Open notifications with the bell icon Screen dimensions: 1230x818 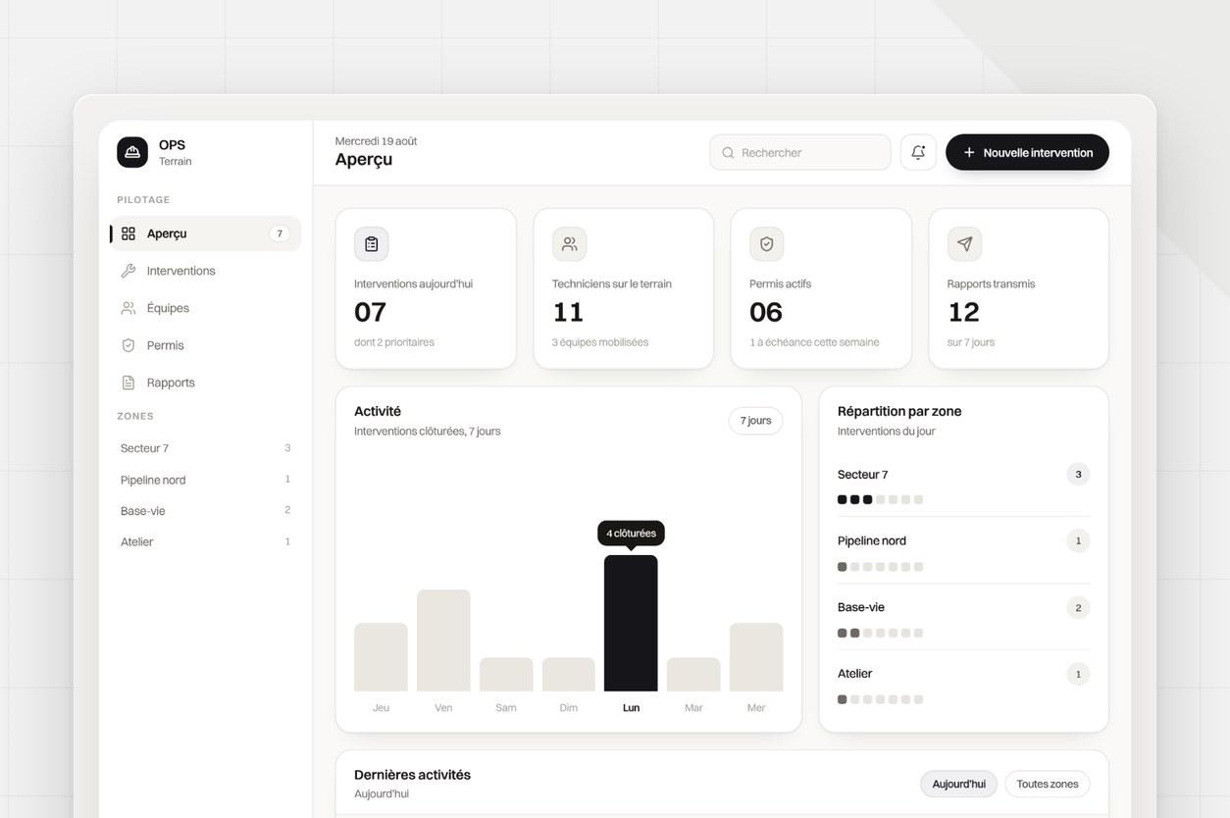point(918,152)
